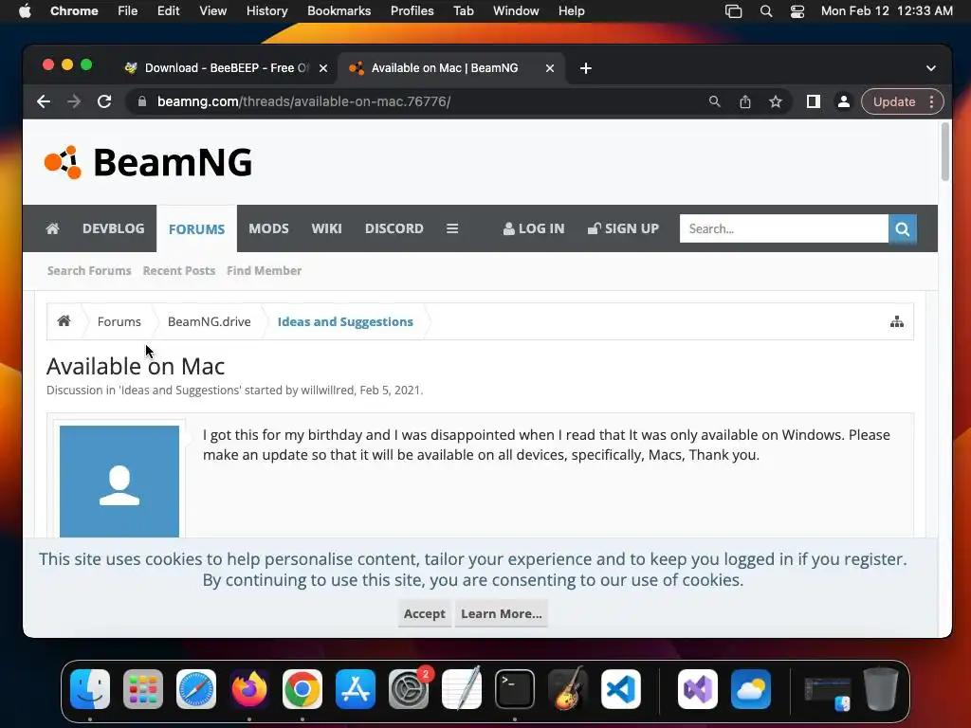Click Learn More about cookies
The width and height of the screenshot is (971, 728).
tap(501, 613)
